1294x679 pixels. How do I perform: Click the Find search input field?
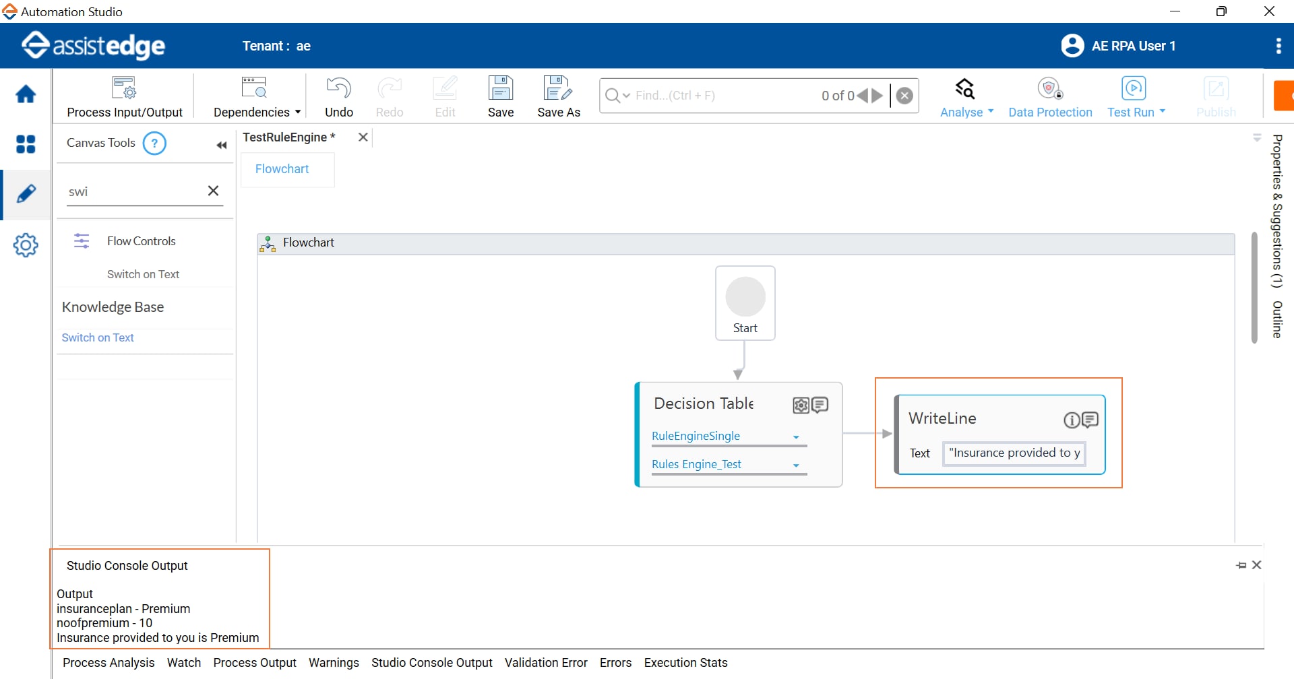point(721,96)
